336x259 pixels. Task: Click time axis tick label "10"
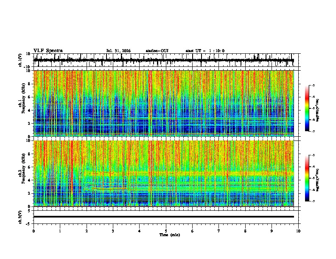(x=298, y=231)
